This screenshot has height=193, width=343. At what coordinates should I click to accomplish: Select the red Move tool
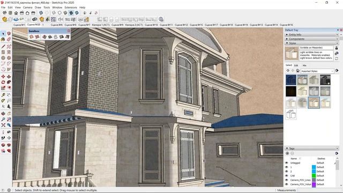coord(3,76)
